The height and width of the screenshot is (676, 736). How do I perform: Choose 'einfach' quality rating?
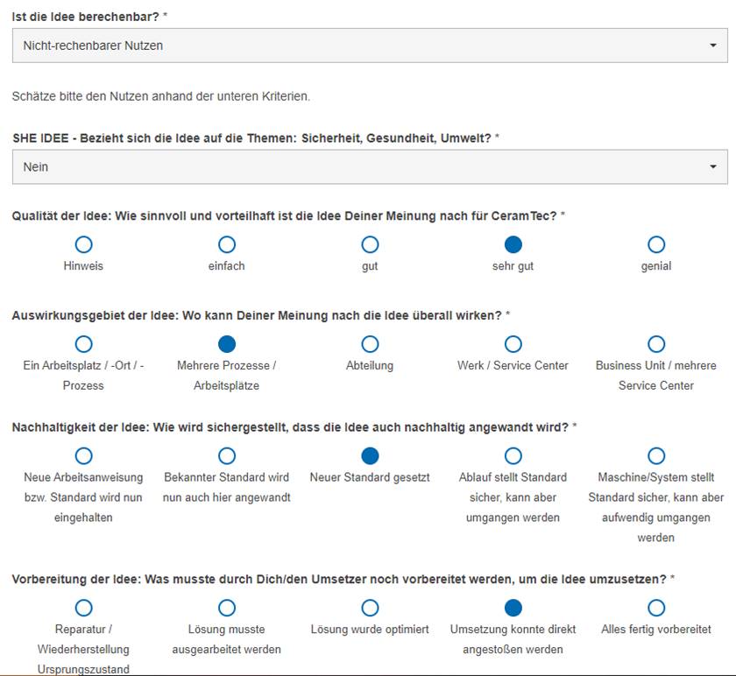[x=226, y=244]
